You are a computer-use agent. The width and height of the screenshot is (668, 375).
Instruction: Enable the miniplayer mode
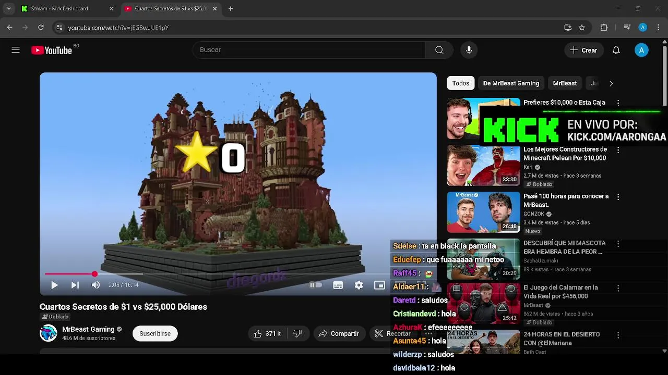tap(379, 285)
